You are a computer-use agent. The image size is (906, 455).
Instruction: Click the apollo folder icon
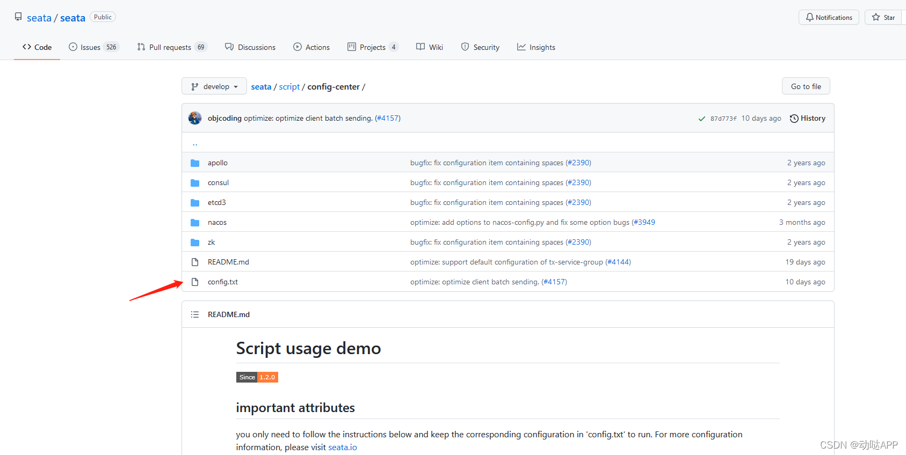(x=195, y=163)
